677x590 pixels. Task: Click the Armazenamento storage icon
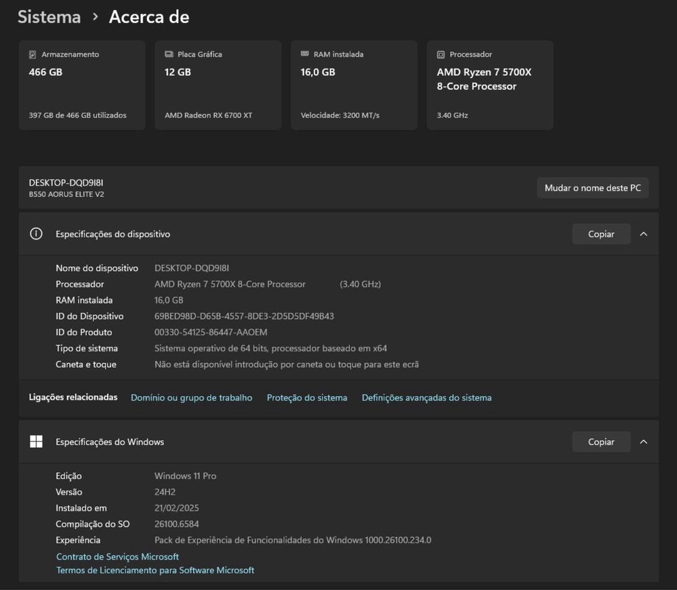tap(33, 54)
